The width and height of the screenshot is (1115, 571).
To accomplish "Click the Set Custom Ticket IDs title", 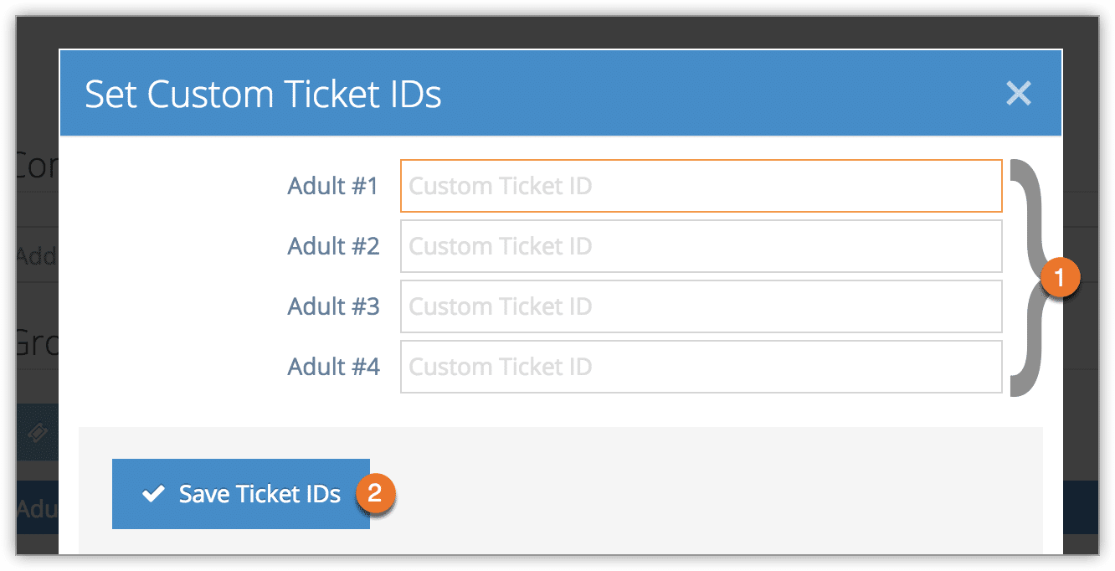I will pyautogui.click(x=263, y=94).
